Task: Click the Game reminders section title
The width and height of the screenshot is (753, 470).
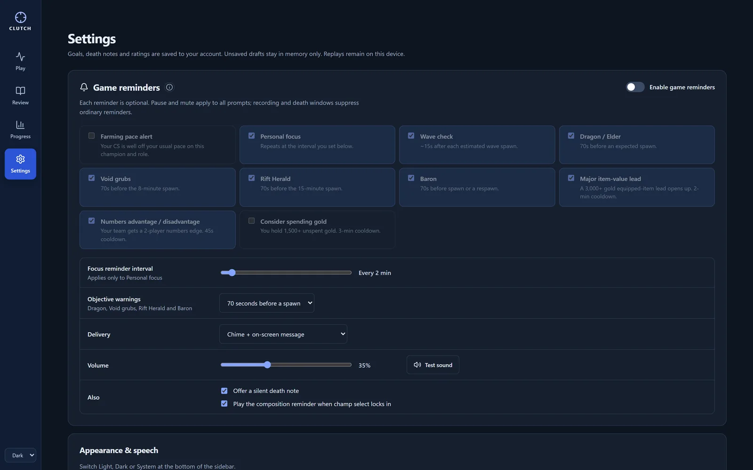Action: 127,87
